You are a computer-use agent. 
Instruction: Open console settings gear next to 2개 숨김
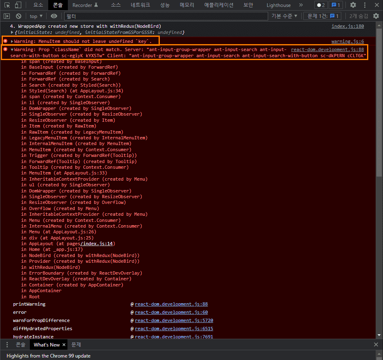[376, 16]
